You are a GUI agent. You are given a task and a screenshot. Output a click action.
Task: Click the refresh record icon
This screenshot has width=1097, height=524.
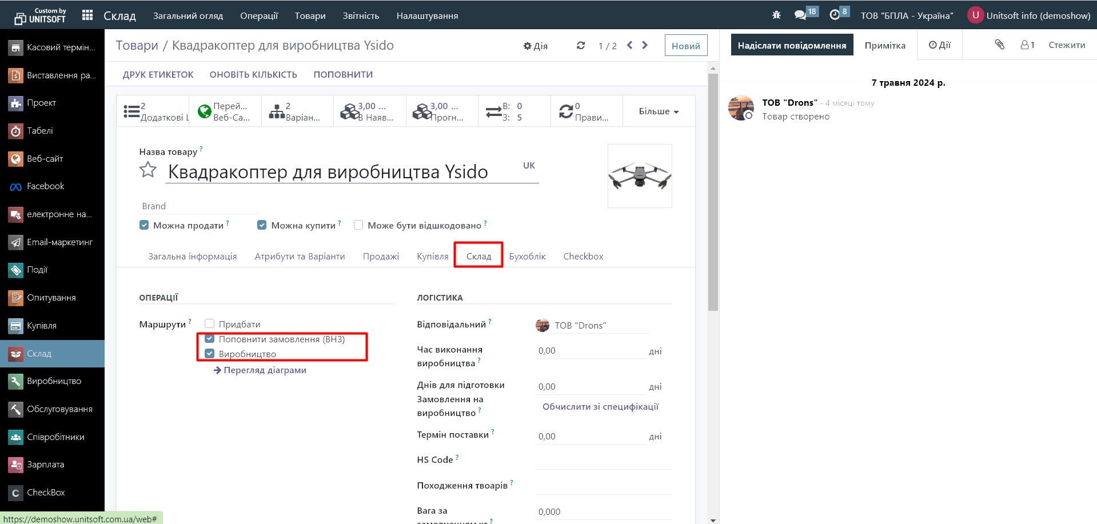pos(581,45)
